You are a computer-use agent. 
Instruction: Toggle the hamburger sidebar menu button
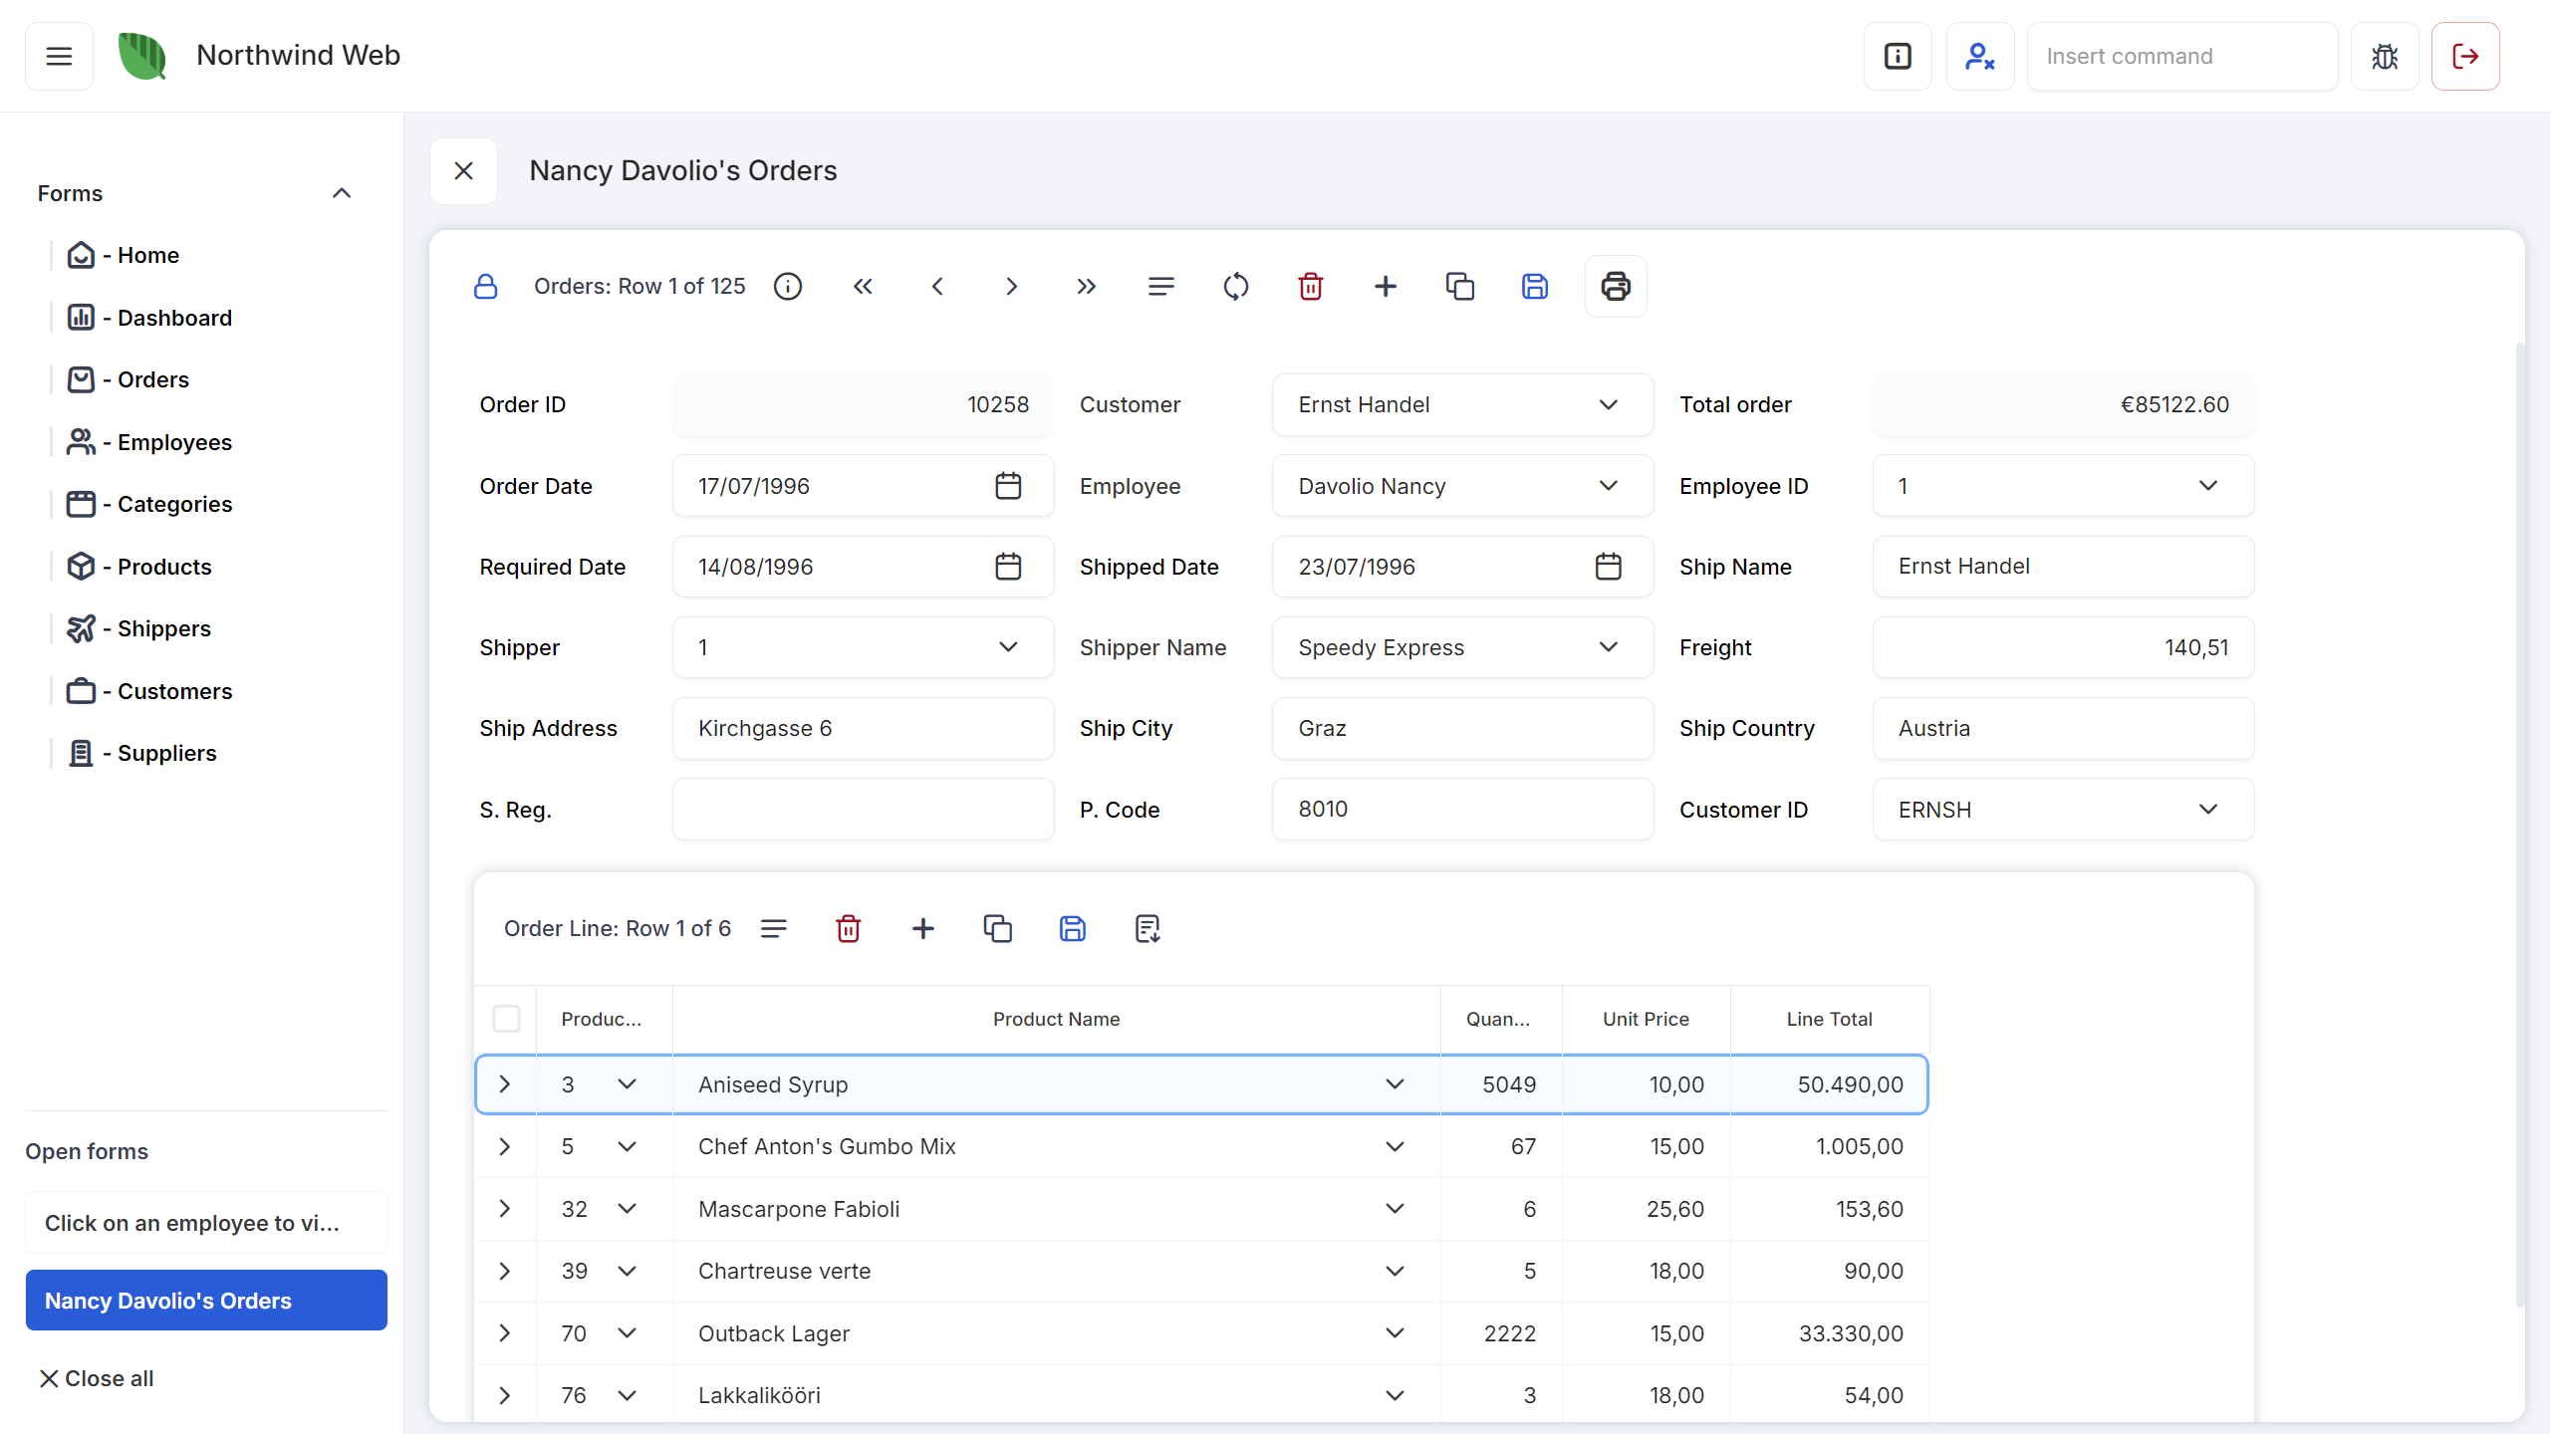59,57
